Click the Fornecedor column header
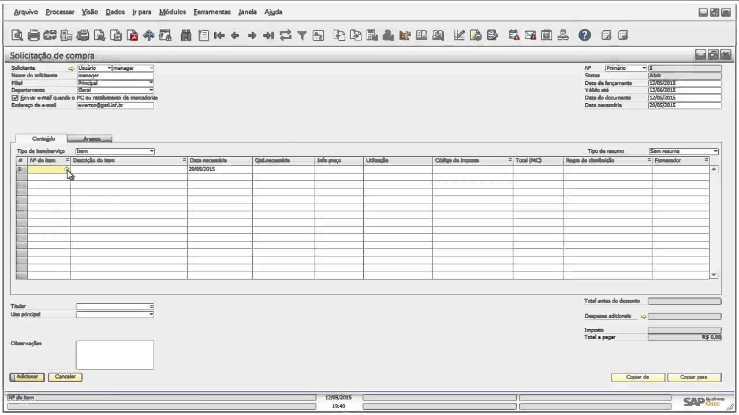 [x=681, y=160]
